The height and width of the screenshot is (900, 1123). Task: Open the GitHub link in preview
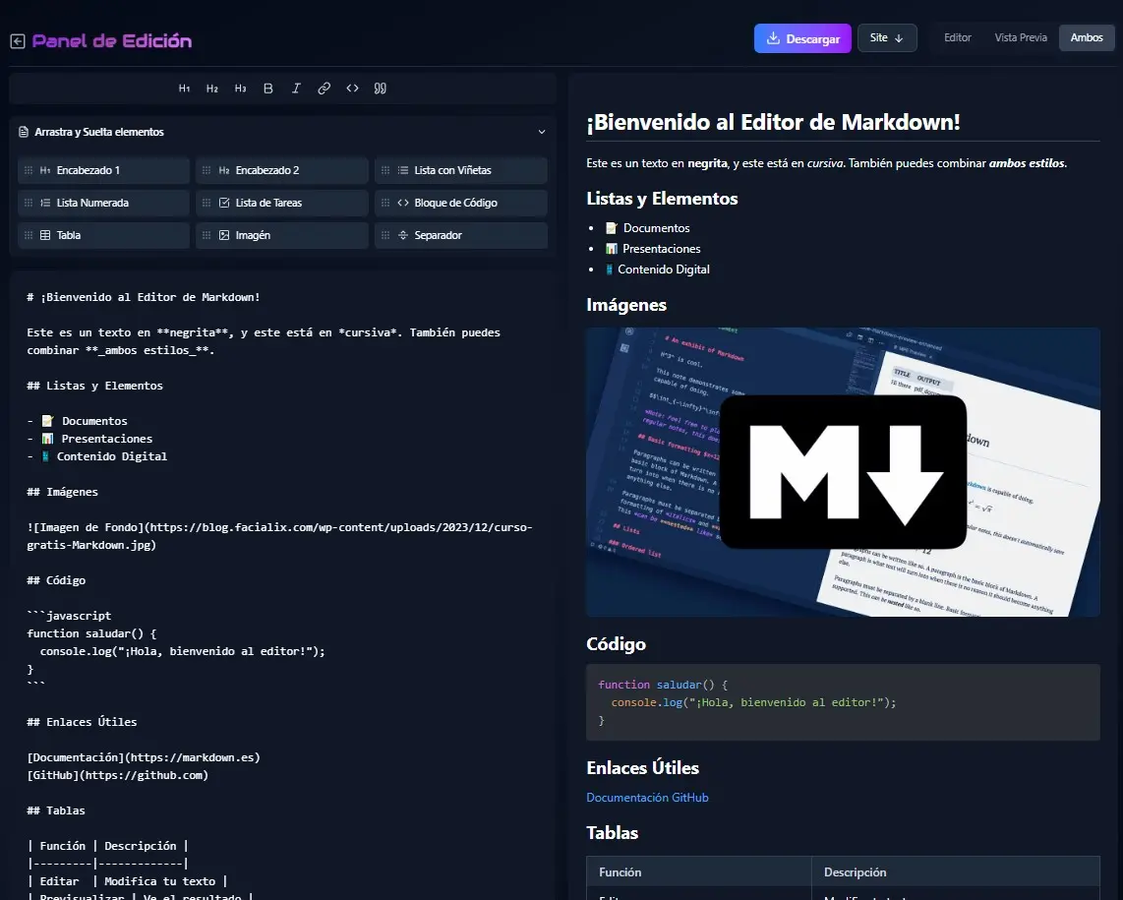[689, 798]
